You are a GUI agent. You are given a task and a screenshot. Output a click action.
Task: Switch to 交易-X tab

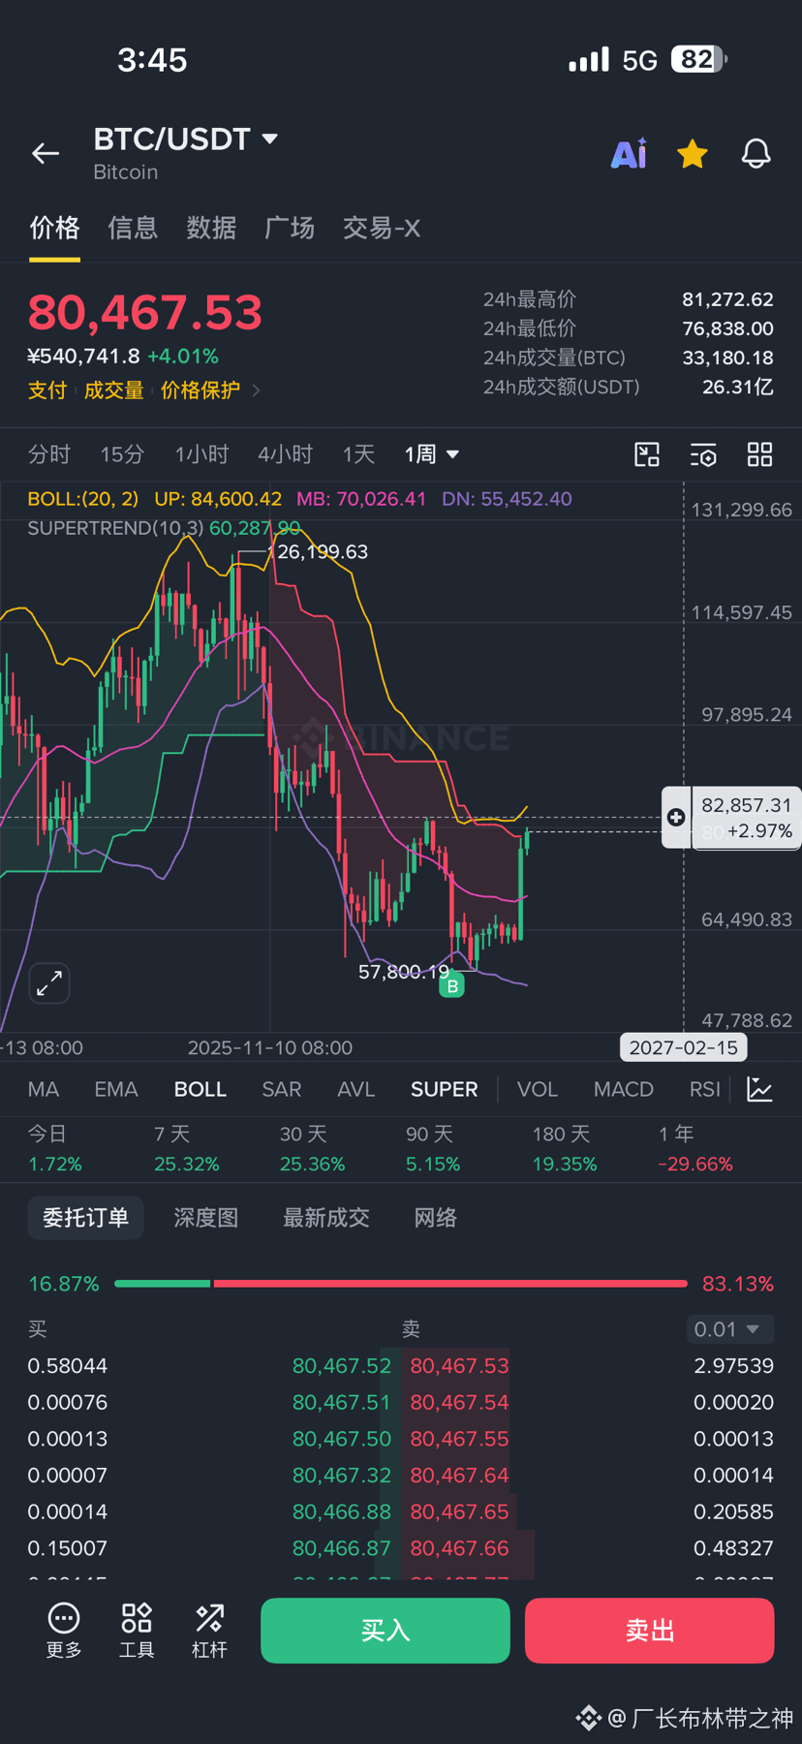point(382,229)
